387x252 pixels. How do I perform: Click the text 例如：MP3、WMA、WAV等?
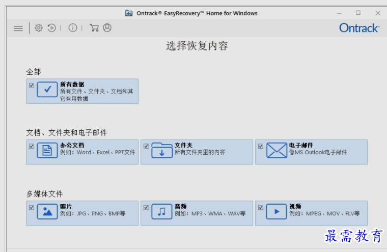click(x=210, y=213)
